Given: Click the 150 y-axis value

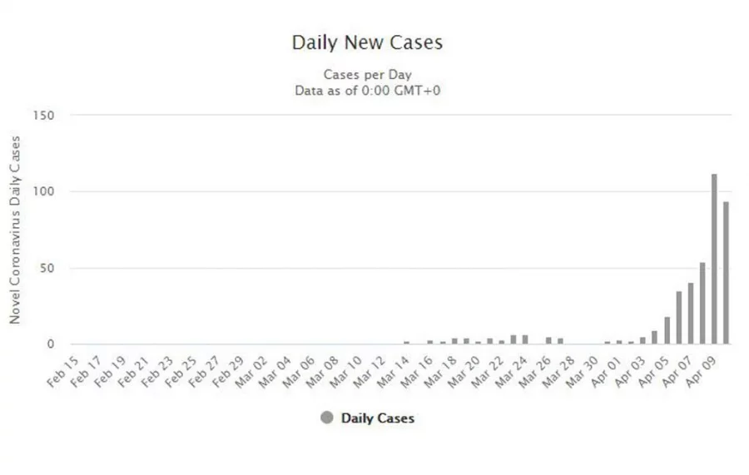Looking at the screenshot, I should coord(43,116).
